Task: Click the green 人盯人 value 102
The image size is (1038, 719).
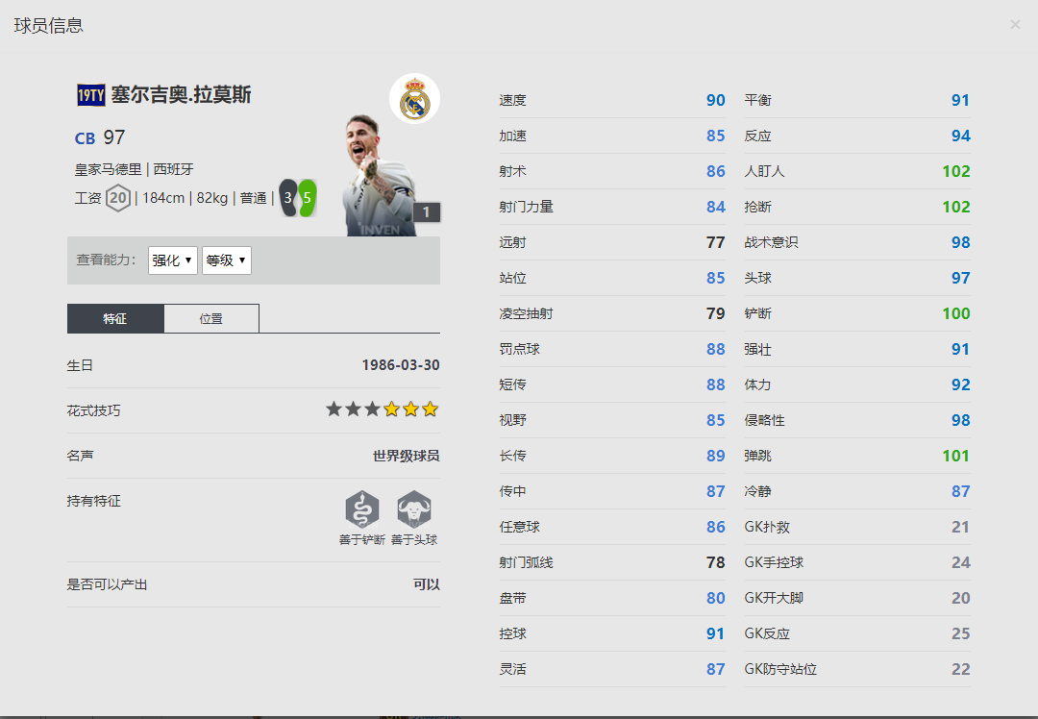Action: click(x=956, y=171)
